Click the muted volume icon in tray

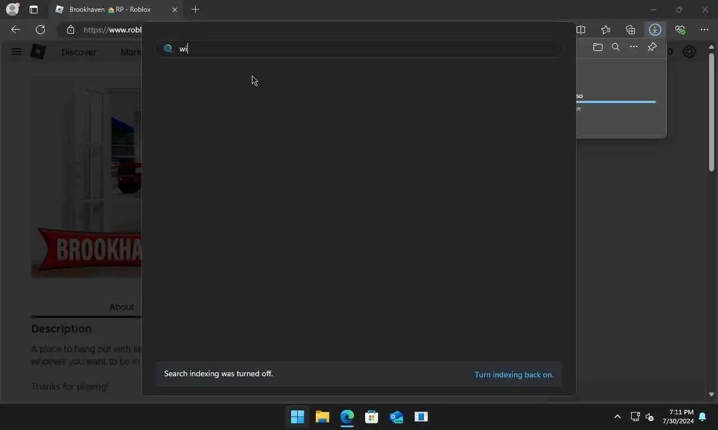click(x=650, y=417)
